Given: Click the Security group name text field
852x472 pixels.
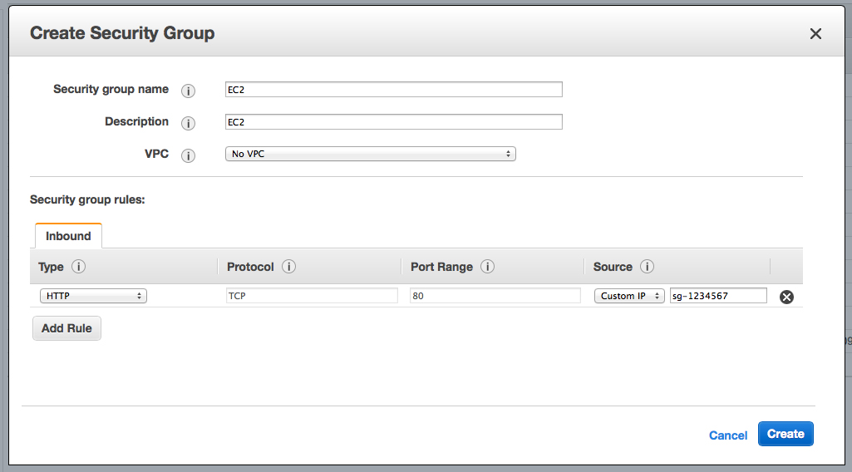Looking at the screenshot, I should pos(394,90).
